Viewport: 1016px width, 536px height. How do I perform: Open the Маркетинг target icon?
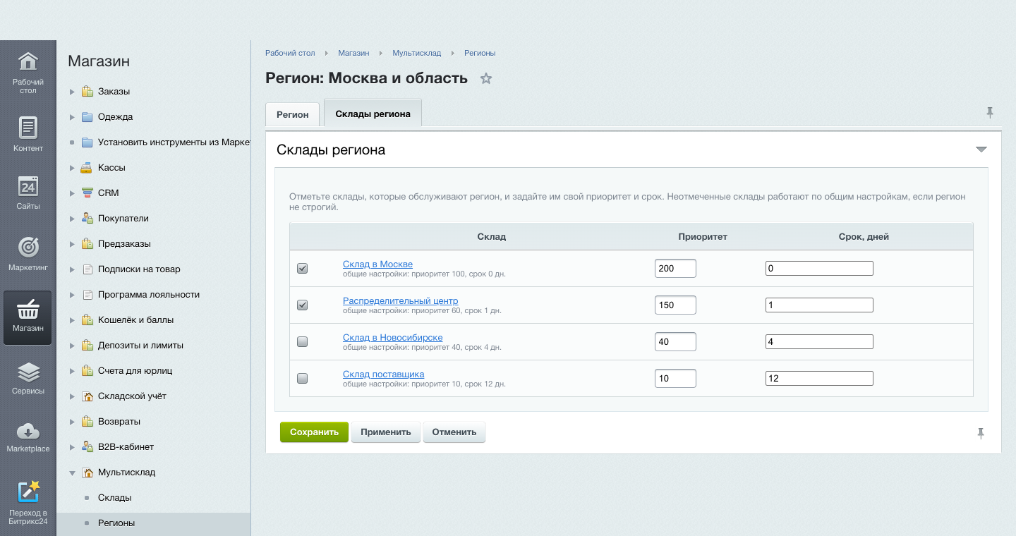tap(28, 247)
